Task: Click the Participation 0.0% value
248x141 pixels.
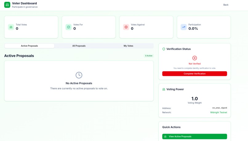Action: (x=193, y=29)
